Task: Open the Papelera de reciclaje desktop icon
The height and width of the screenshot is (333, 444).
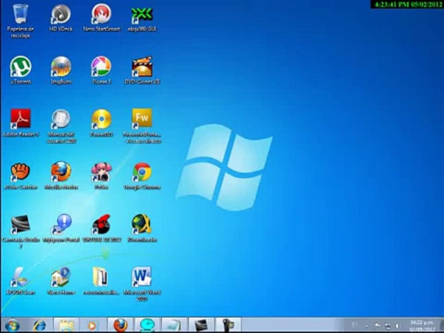Action: point(20,21)
